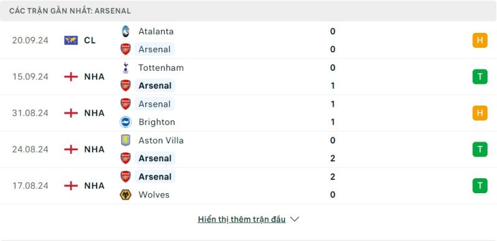Click the orange H badge for the Atalanta match
Screen dimensions: 497x241
click(x=480, y=40)
